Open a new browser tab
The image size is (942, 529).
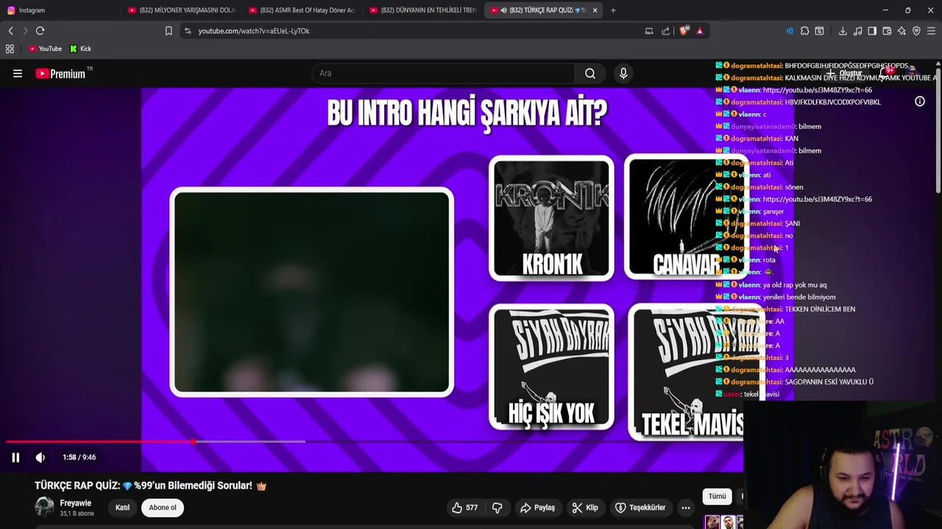point(613,10)
